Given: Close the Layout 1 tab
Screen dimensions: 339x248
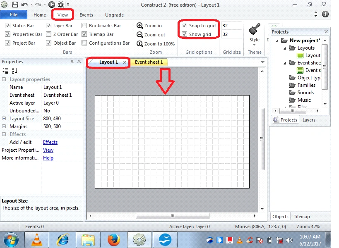Looking at the screenshot, I should (125, 62).
